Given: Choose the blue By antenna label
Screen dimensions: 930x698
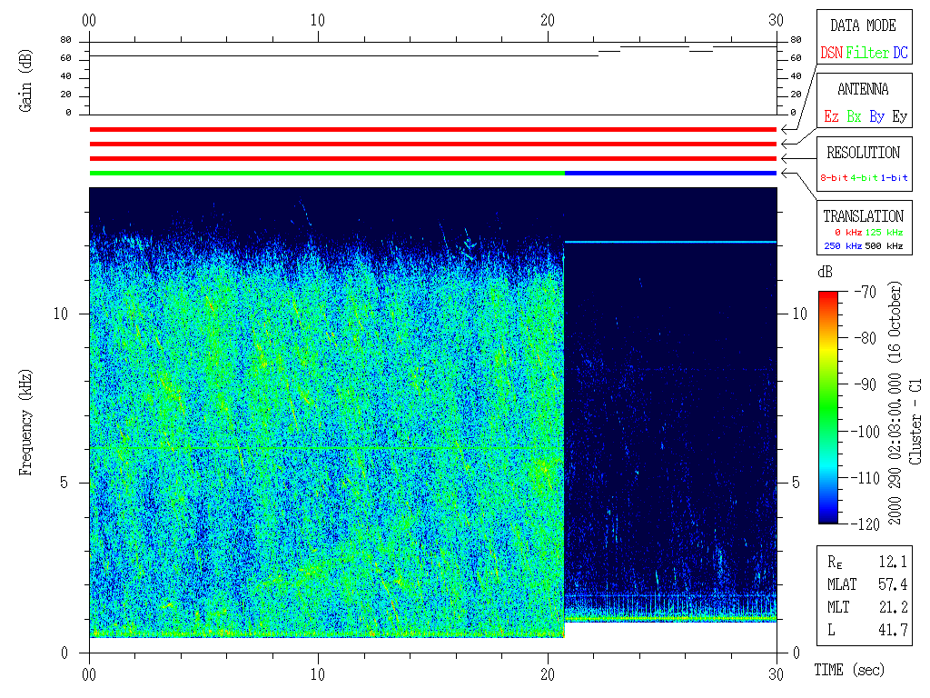Looking at the screenshot, I should (x=876, y=116).
